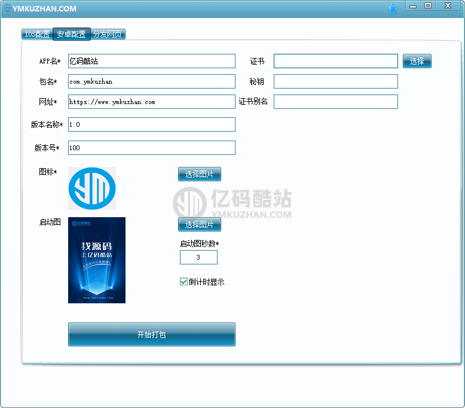Click the 版本号 field showing 100
This screenshot has width=465, height=408.
[x=152, y=148]
